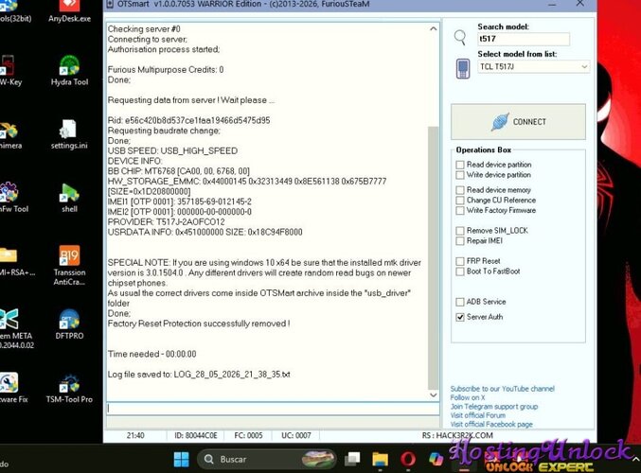The width and height of the screenshot is (641, 473).
Task: Select the DFTPRO desktop icon
Action: tap(69, 324)
